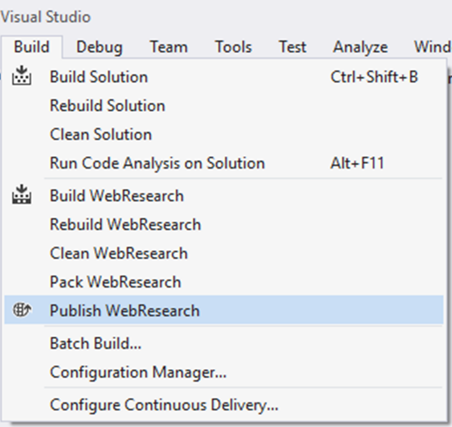Choose Build WebResearch
Screen dimensions: 452x427
[x=224, y=196]
